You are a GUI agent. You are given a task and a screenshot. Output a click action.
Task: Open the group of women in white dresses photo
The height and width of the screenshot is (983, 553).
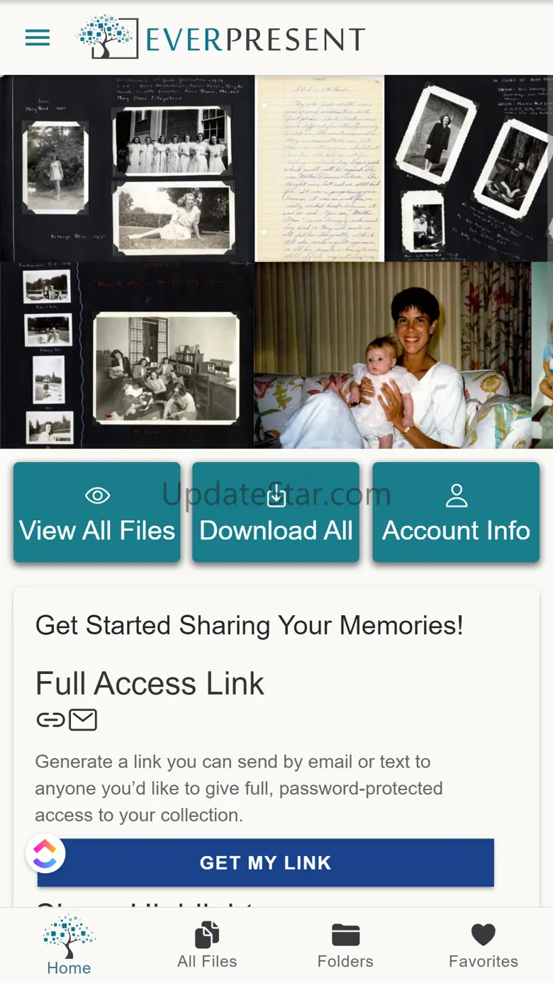tap(172, 142)
